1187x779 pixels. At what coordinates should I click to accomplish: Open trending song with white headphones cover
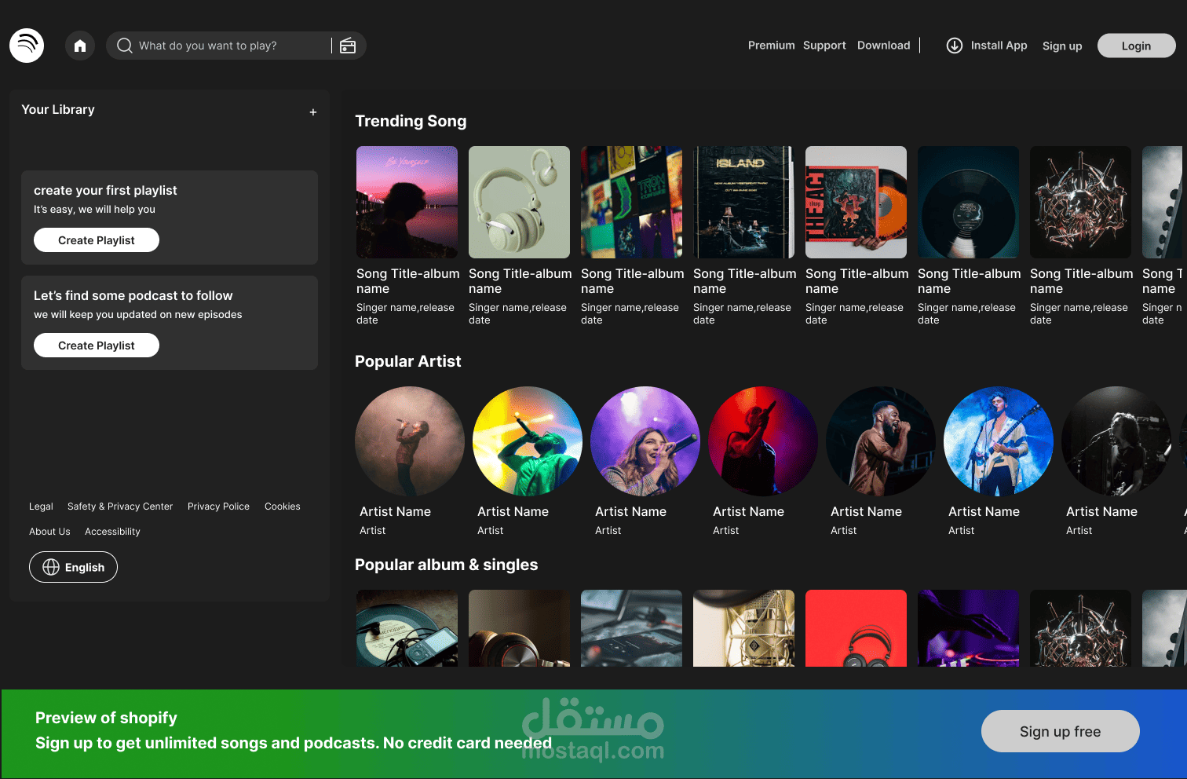[x=519, y=203]
